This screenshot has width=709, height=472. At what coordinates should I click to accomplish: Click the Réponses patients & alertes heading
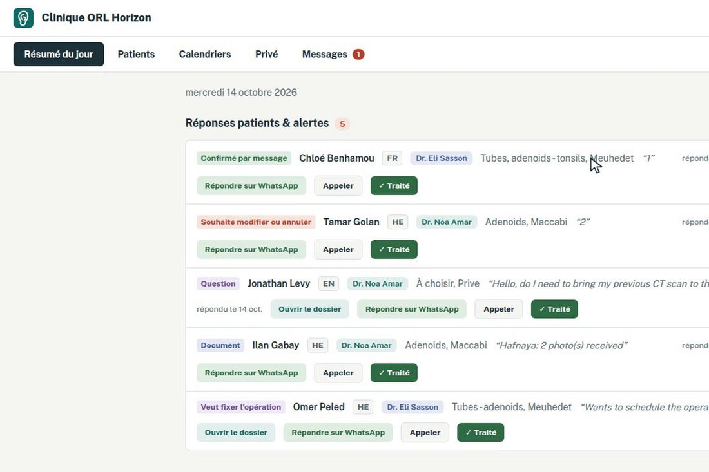click(x=257, y=123)
